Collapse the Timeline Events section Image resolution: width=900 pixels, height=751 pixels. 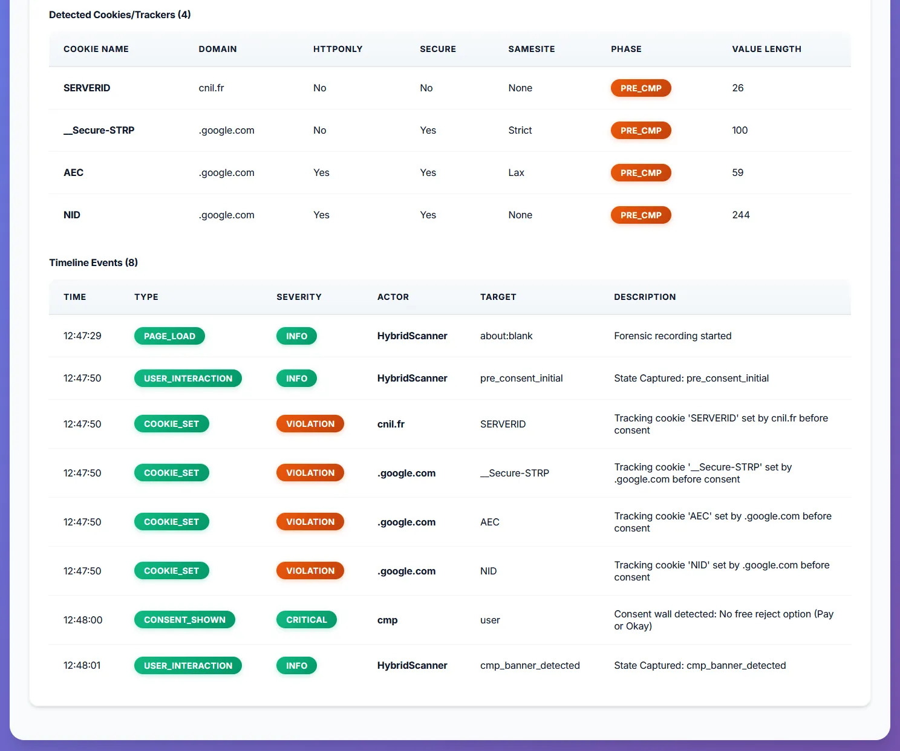pos(93,262)
